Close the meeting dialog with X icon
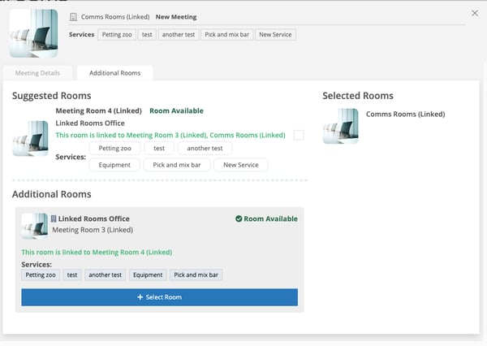487x346 pixels. (475, 13)
